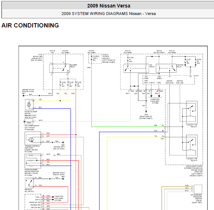The image size is (214, 210).
Task: Click the "A/C COMP" label inside the CPU box
Action: point(146,77)
